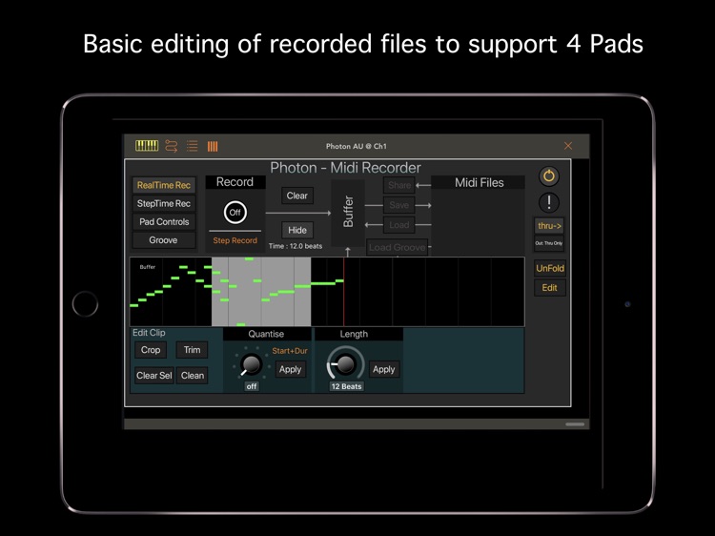715x536 pixels.
Task: Click the Time : 12.0 beats readout
Action: (x=296, y=246)
